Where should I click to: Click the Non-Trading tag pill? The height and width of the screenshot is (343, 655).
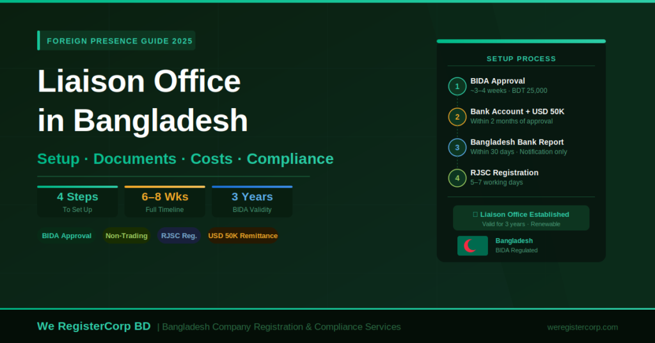126,235
